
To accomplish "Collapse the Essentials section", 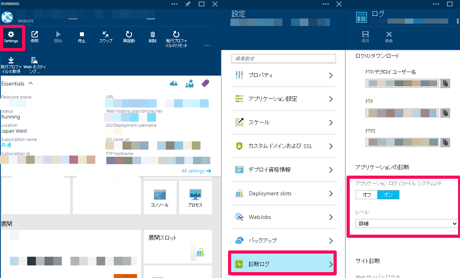I will 31,83.
